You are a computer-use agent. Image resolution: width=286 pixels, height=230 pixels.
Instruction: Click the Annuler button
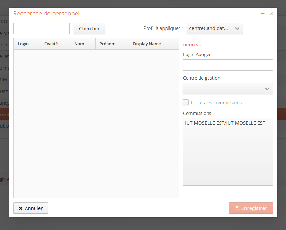pos(31,208)
